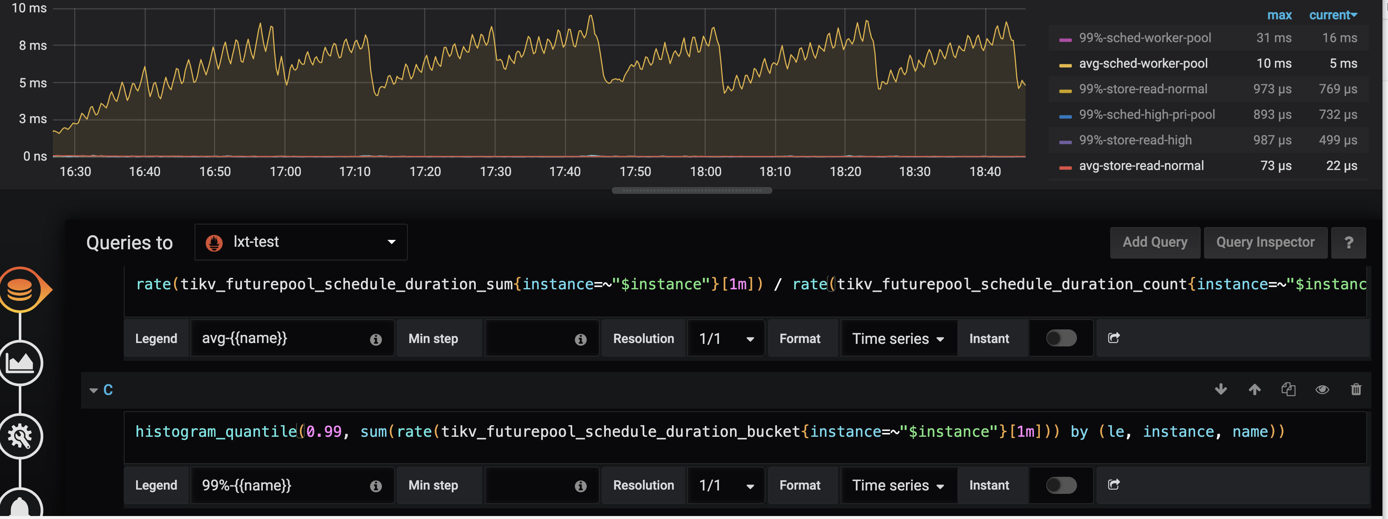Open Resolution 1/1 dropdown in avg query
This screenshot has width=1388, height=519.
(x=726, y=338)
